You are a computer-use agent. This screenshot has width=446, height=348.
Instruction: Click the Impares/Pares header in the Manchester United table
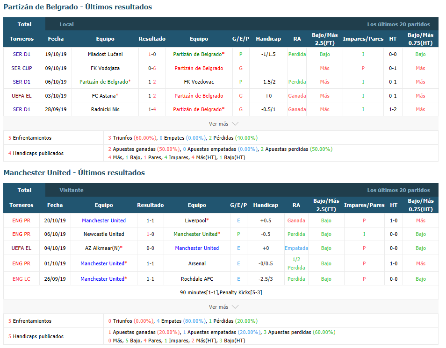tap(364, 205)
